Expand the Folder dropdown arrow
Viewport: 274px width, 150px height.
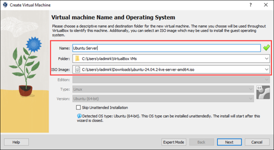pos(266,58)
